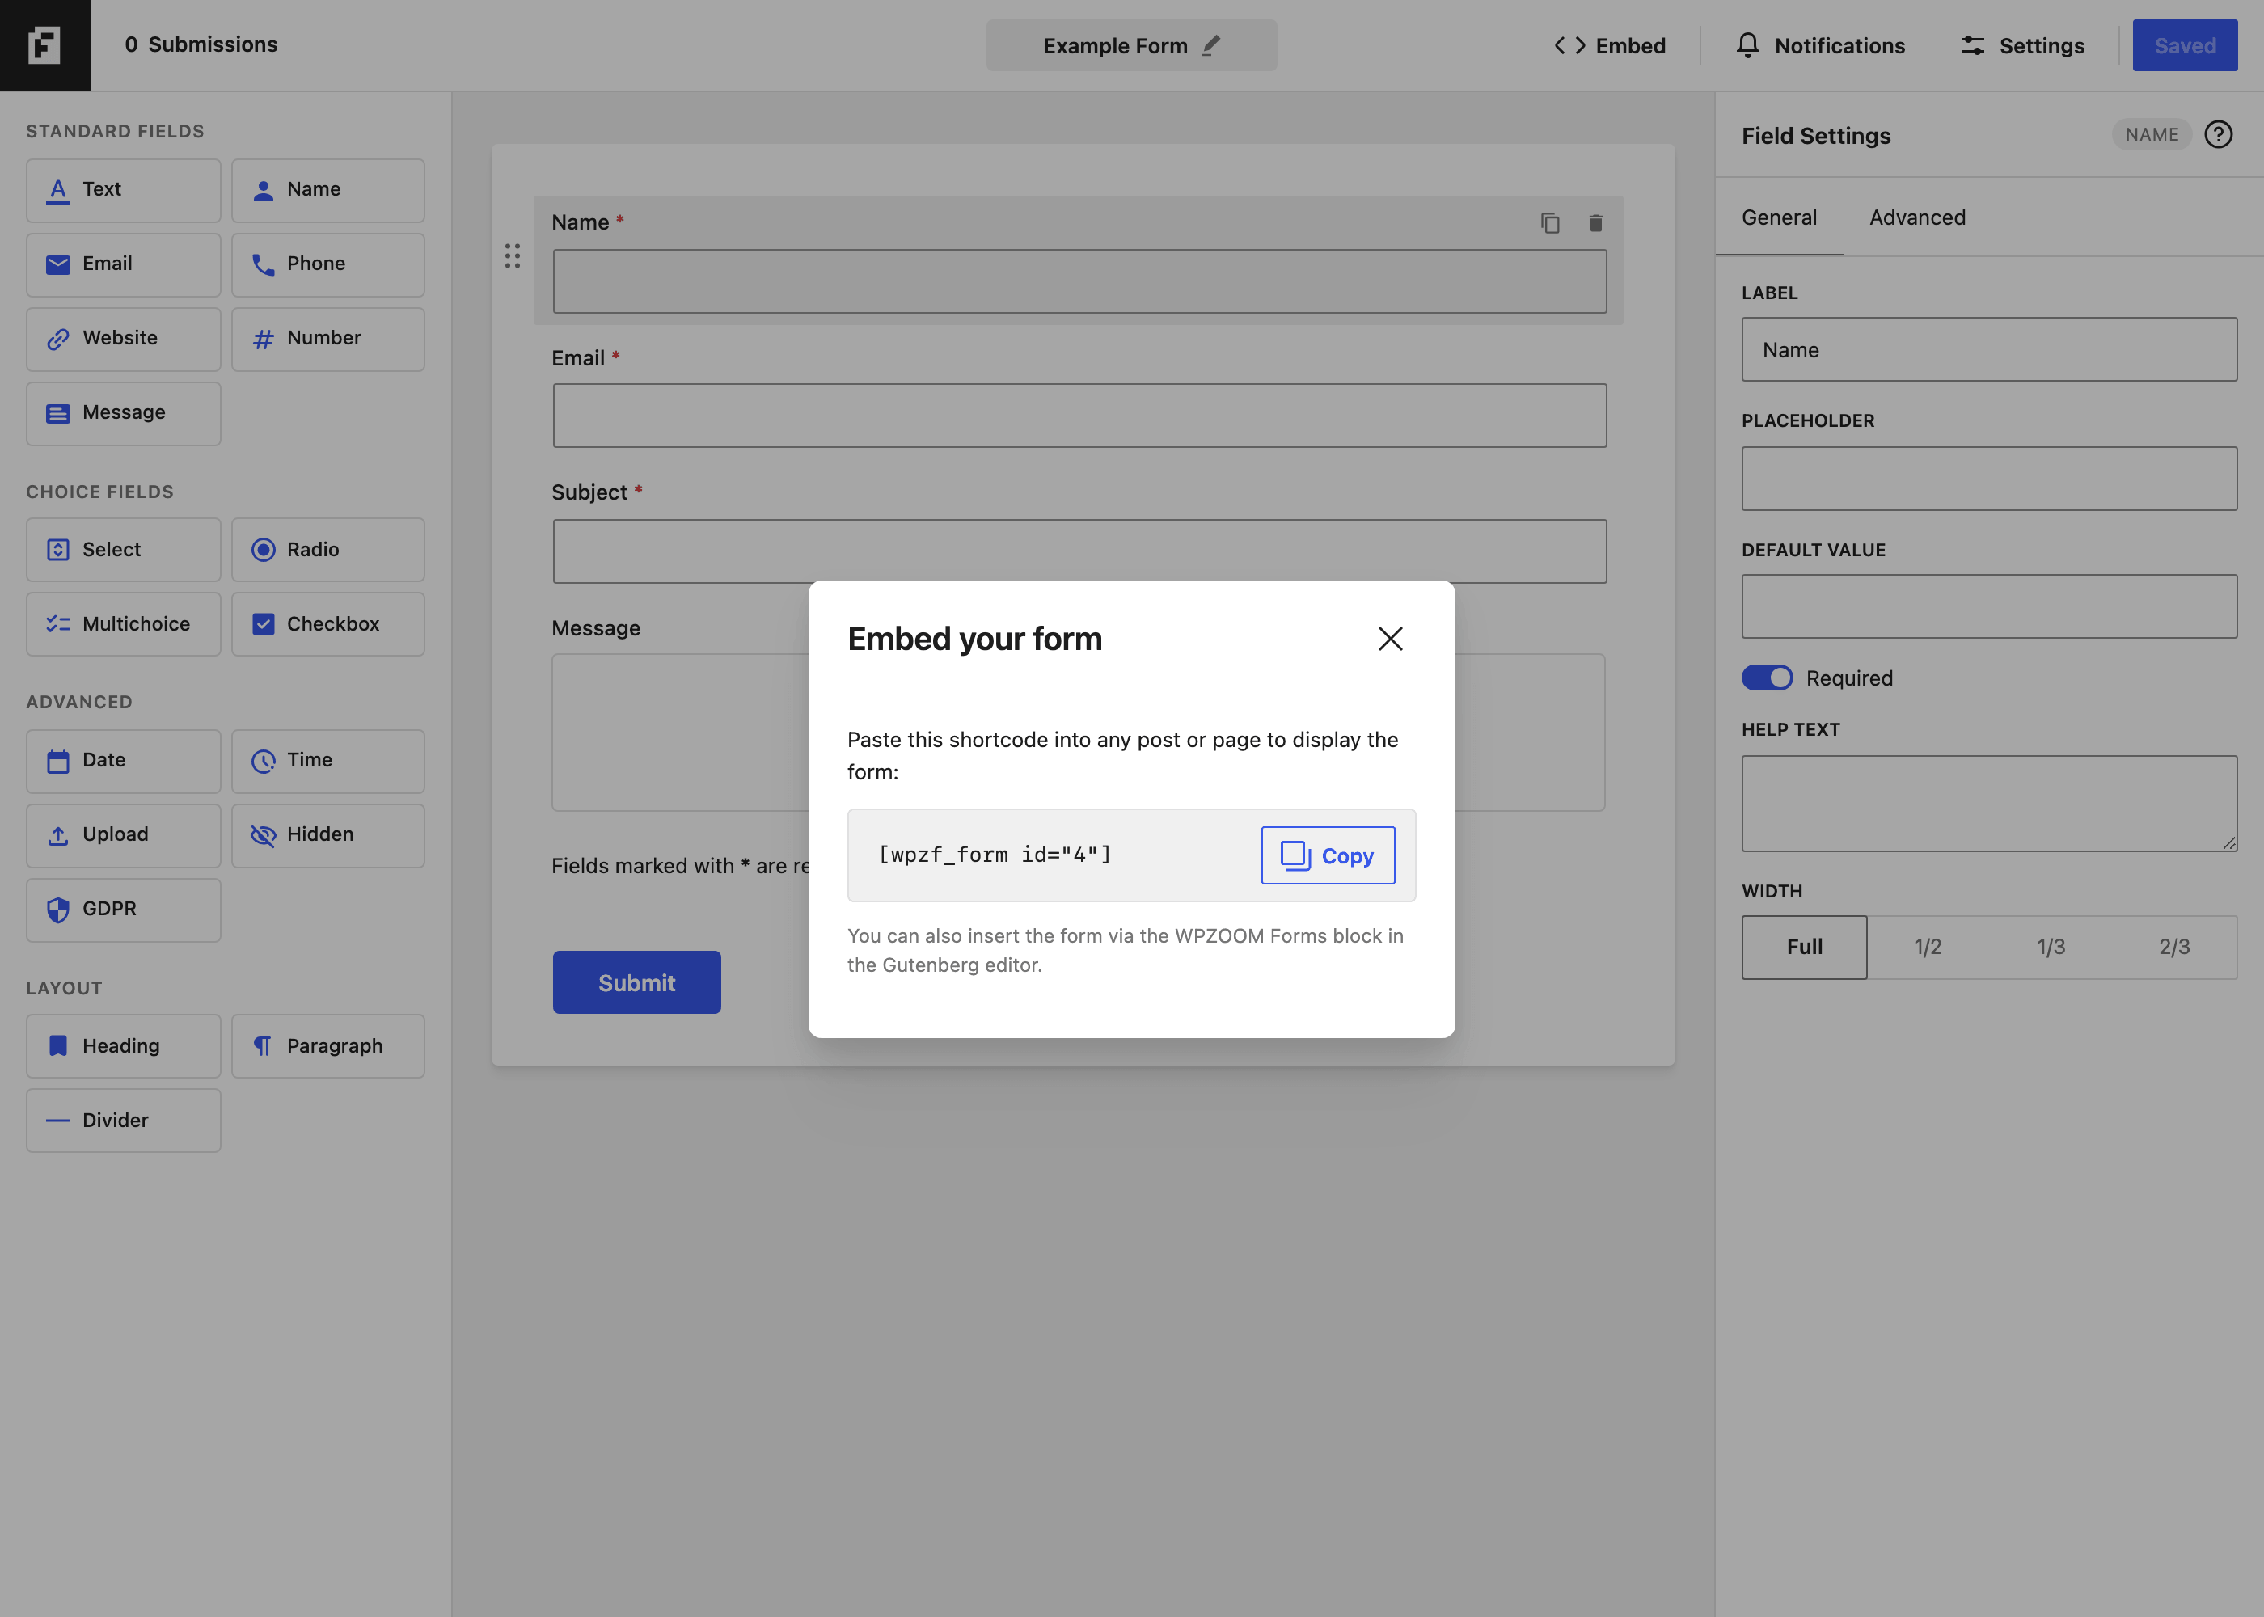
Task: Add a GDPR field
Action: pos(124,909)
